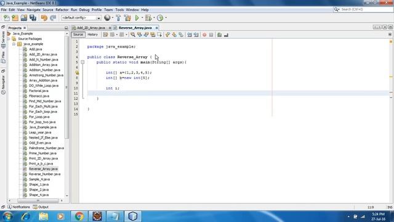This screenshot has height=222, width=394.
Task: Click the Last Edit location icon
Action: coord(105,35)
